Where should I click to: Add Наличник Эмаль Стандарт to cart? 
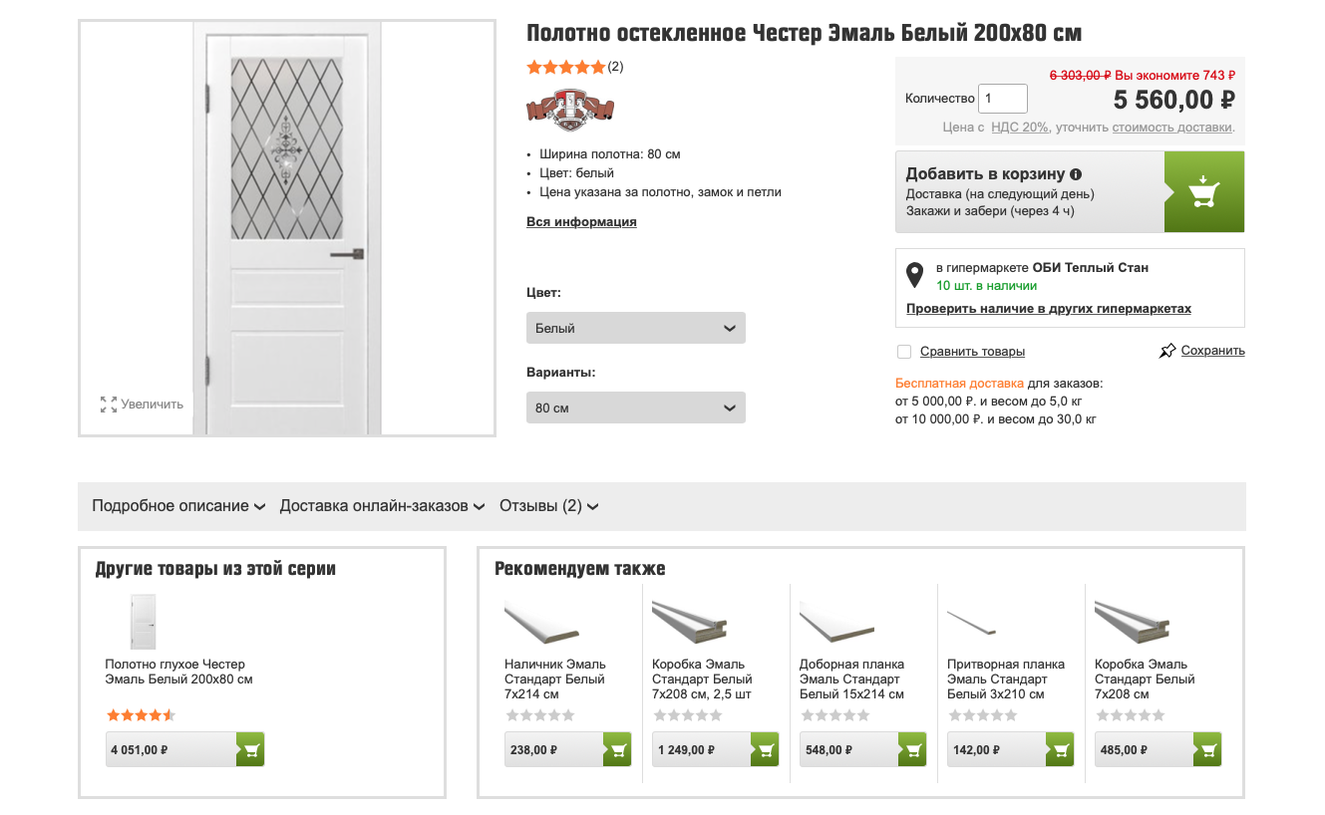pyautogui.click(x=617, y=749)
